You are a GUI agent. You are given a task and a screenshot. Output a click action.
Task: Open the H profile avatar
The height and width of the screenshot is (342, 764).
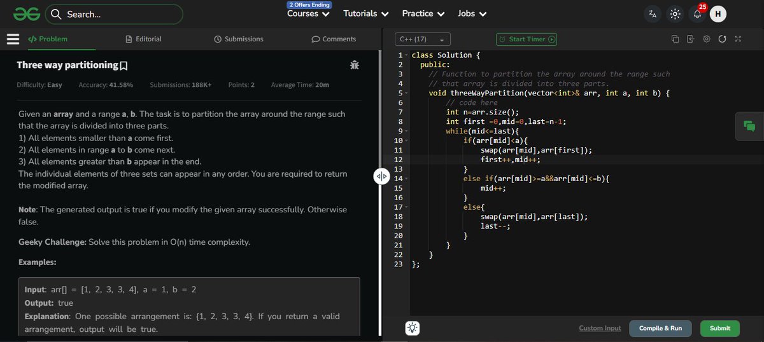tap(718, 14)
